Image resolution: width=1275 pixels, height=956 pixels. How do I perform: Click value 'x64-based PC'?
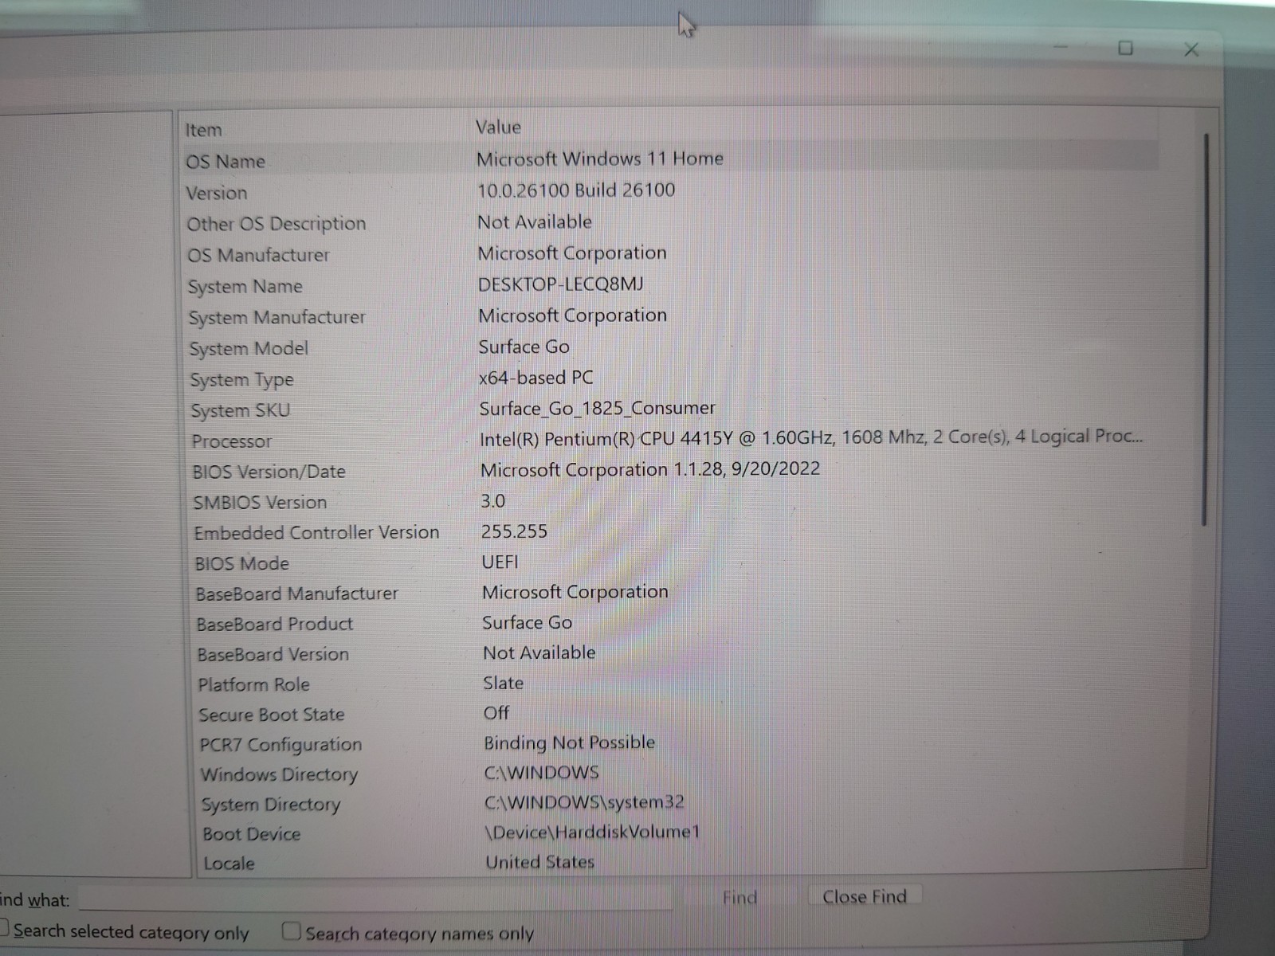pos(536,378)
